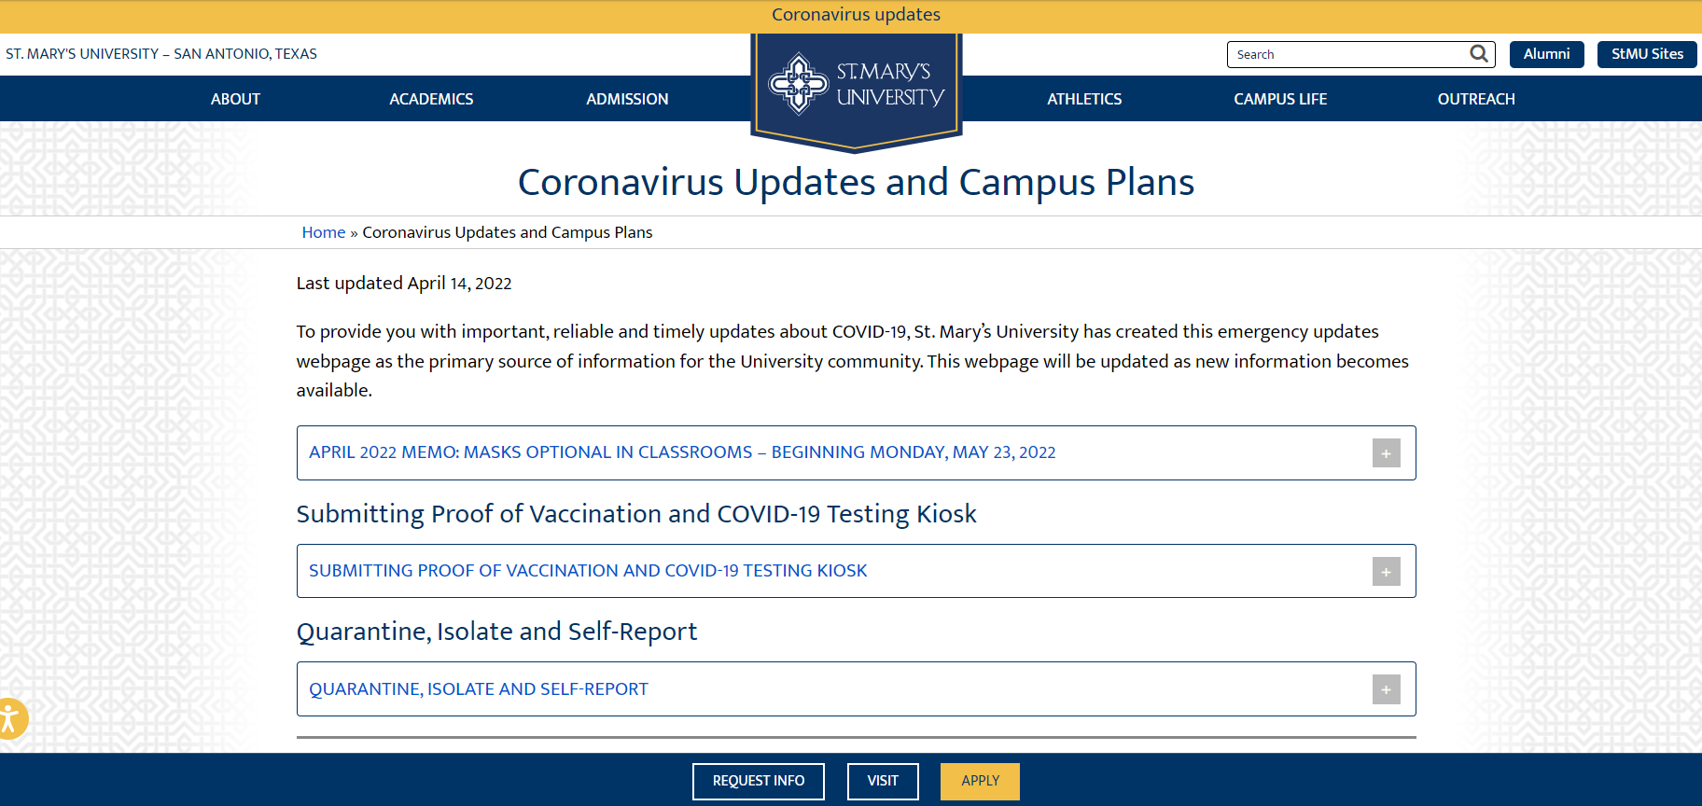This screenshot has height=806, width=1702.
Task: Click the St. Mary's University logo
Action: pos(856,86)
